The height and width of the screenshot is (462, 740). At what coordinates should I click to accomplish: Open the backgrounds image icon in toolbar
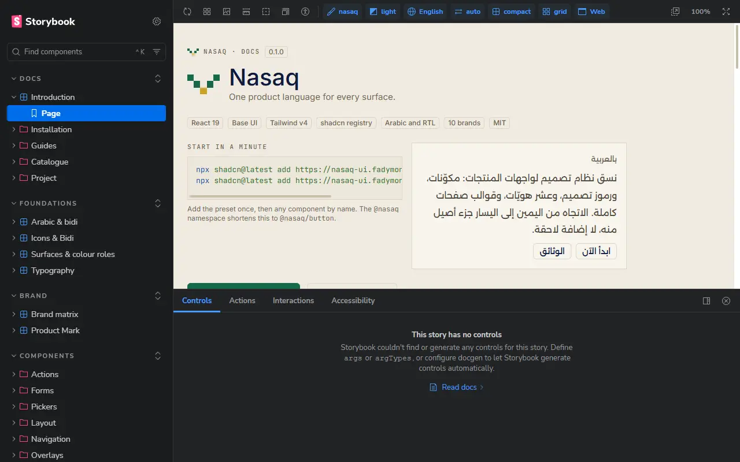pyautogui.click(x=227, y=12)
